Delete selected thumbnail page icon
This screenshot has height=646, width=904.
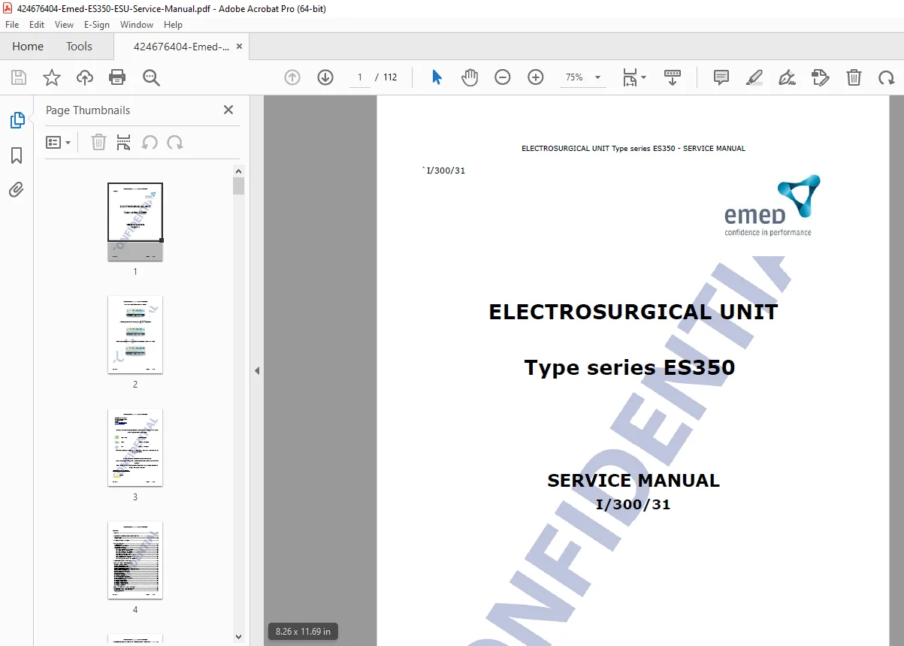pyautogui.click(x=98, y=142)
